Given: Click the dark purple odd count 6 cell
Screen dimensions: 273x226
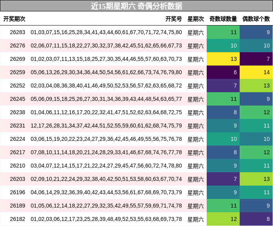Looking at the screenshot, I should 223,72.
